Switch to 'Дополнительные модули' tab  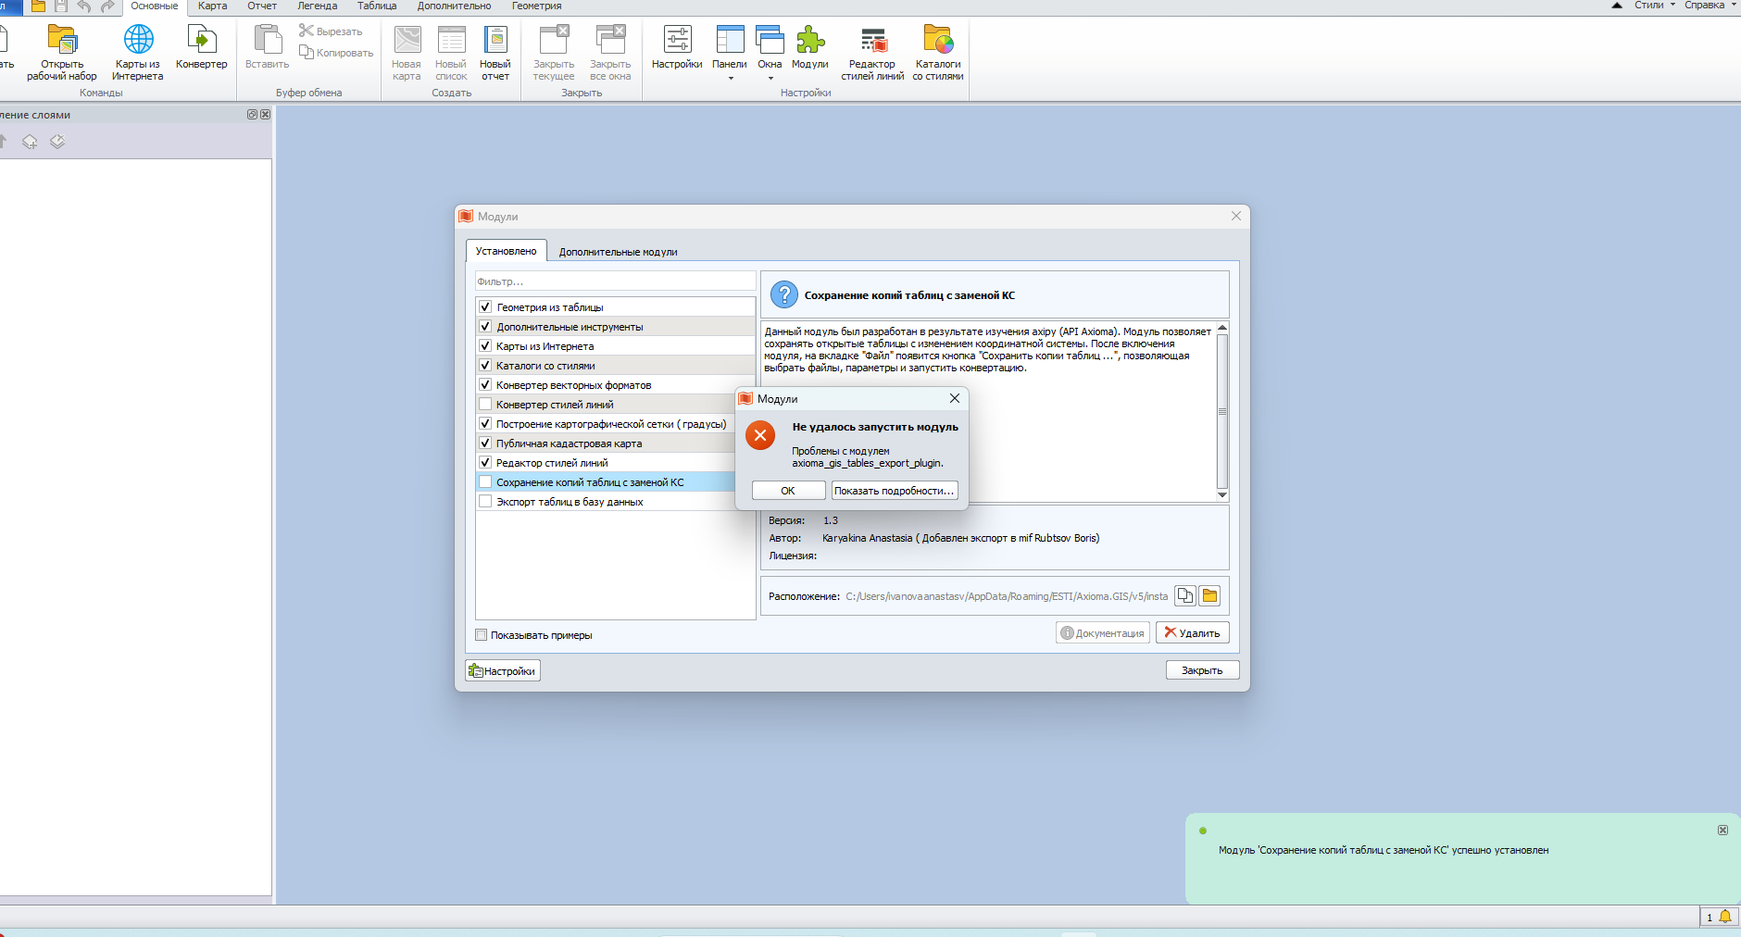(618, 252)
